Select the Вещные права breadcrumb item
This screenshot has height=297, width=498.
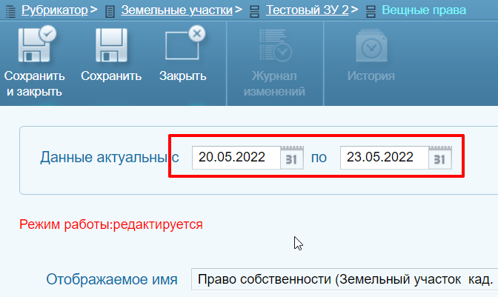(424, 10)
